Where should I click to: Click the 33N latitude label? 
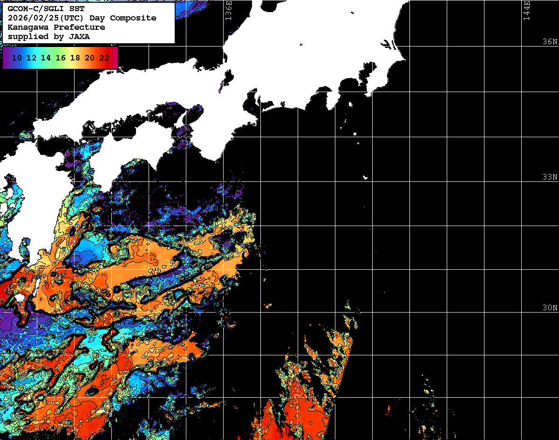(550, 177)
